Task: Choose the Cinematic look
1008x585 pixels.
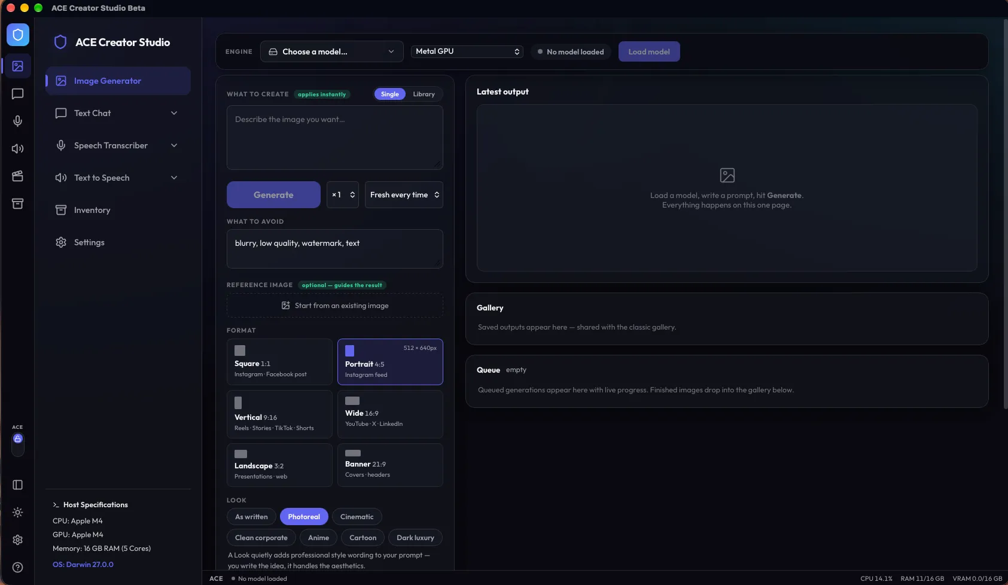Action: pos(357,517)
